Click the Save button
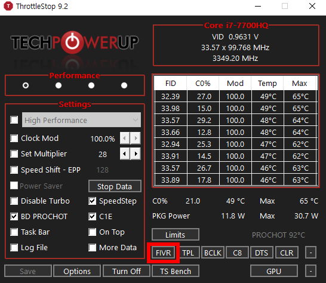Viewport: 326px width, 283px height. point(28,271)
